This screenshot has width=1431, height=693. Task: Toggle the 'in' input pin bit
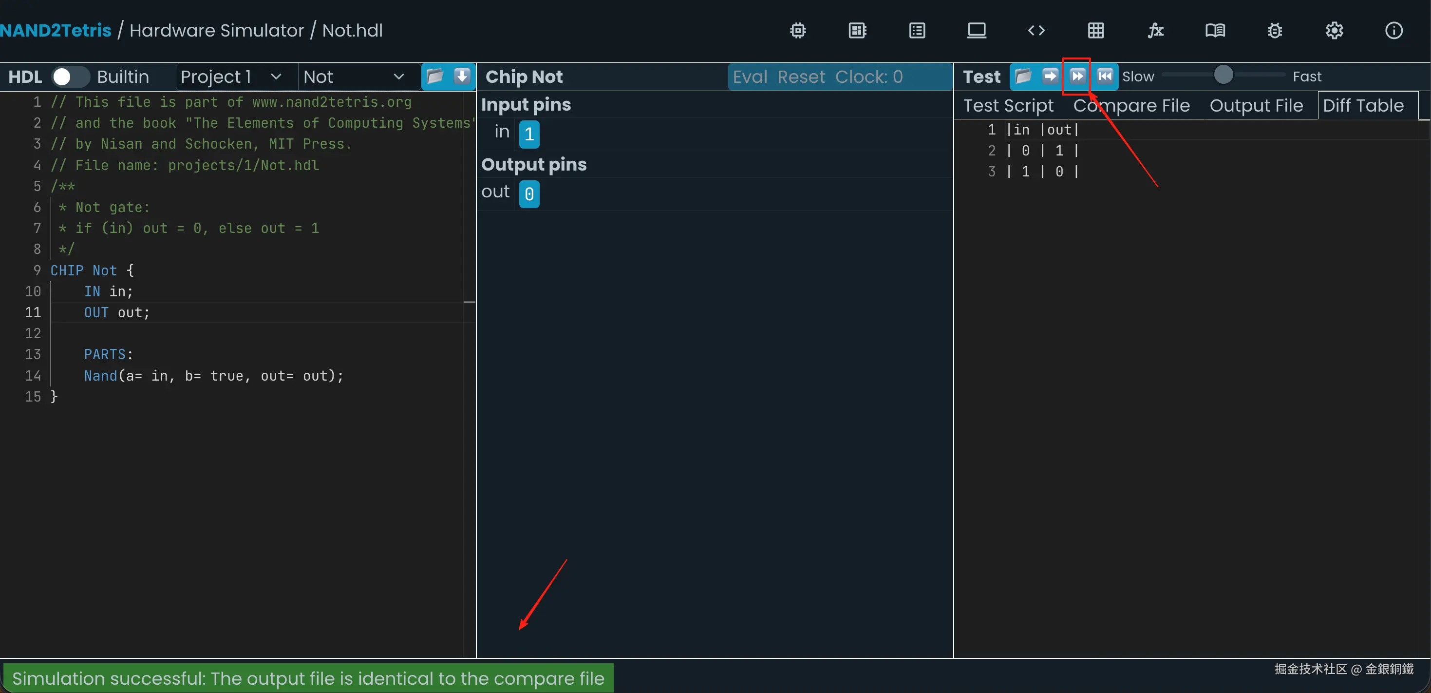click(x=529, y=134)
